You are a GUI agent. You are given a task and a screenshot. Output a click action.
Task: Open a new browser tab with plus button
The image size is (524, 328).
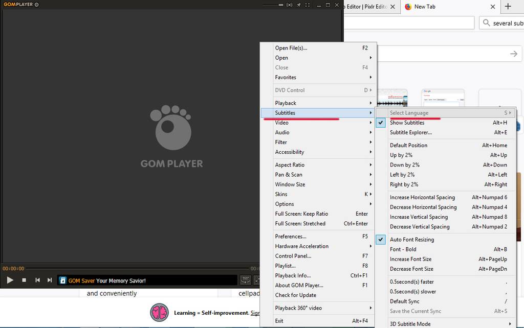tap(508, 6)
